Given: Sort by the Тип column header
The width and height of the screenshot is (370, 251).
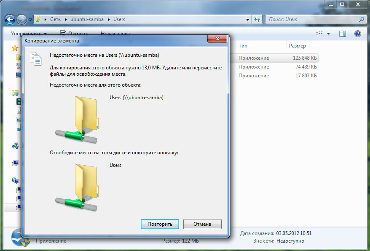Looking at the screenshot, I should [x=261, y=46].
